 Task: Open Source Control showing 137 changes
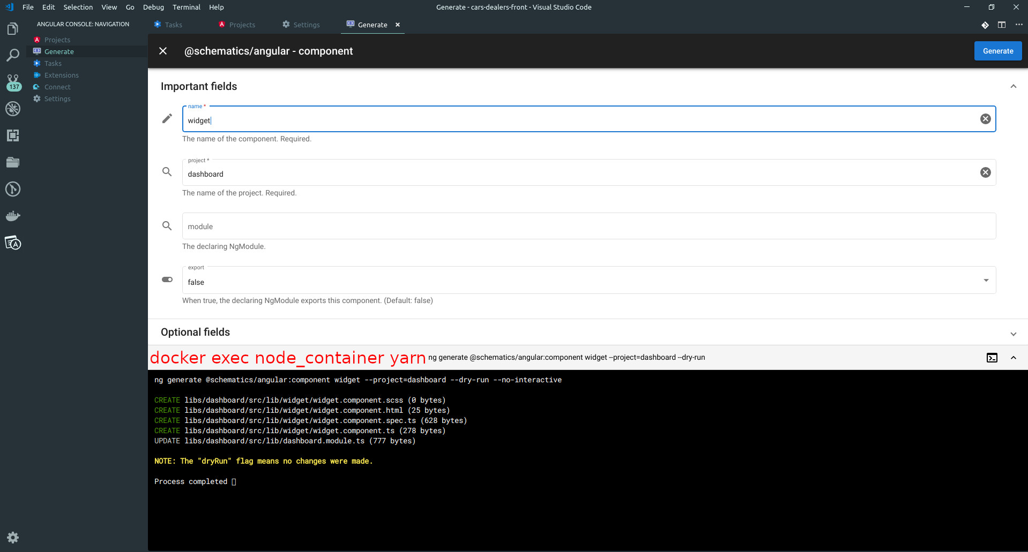point(13,82)
